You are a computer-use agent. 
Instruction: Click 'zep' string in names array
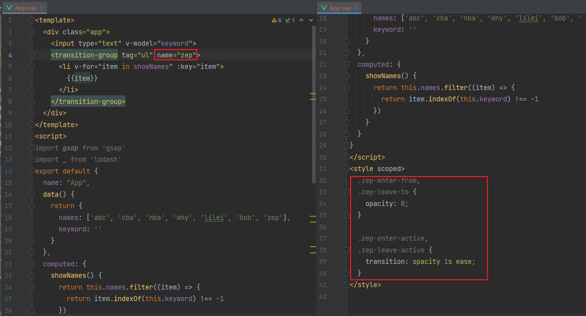[273, 217]
